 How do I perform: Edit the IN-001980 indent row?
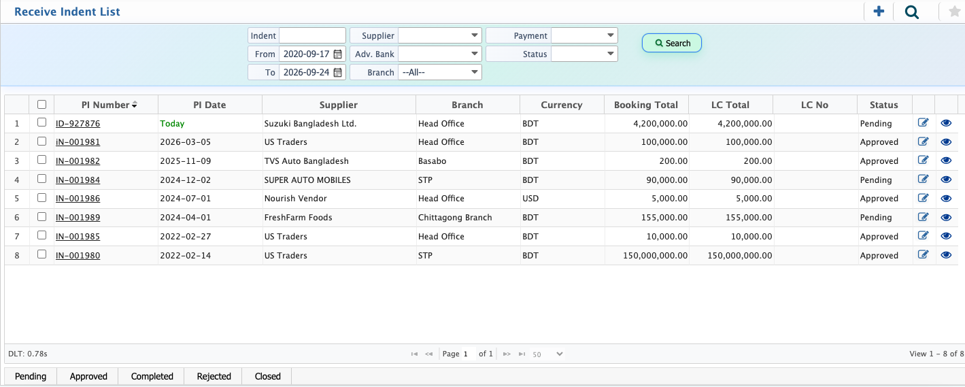(x=923, y=255)
